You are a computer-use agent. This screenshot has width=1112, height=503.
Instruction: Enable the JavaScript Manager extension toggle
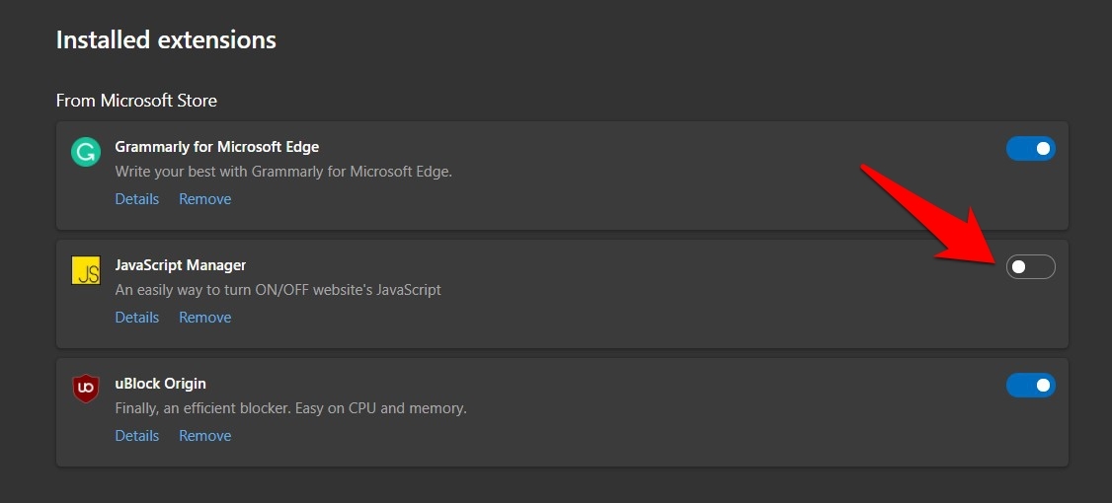[x=1030, y=267]
